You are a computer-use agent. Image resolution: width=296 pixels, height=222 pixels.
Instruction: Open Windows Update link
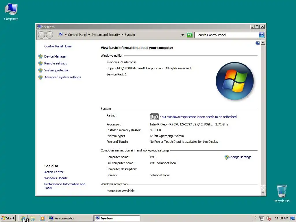click(56, 178)
